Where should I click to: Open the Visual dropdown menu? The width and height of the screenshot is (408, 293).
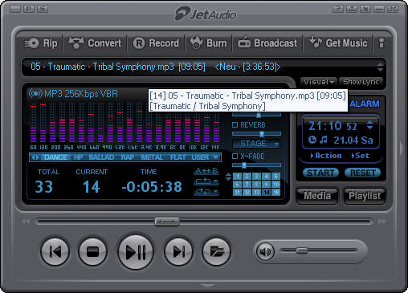click(319, 82)
